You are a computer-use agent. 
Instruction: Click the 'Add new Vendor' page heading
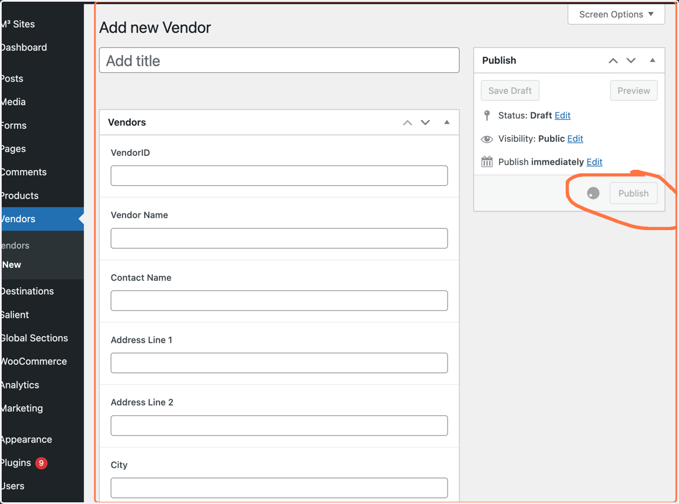155,28
